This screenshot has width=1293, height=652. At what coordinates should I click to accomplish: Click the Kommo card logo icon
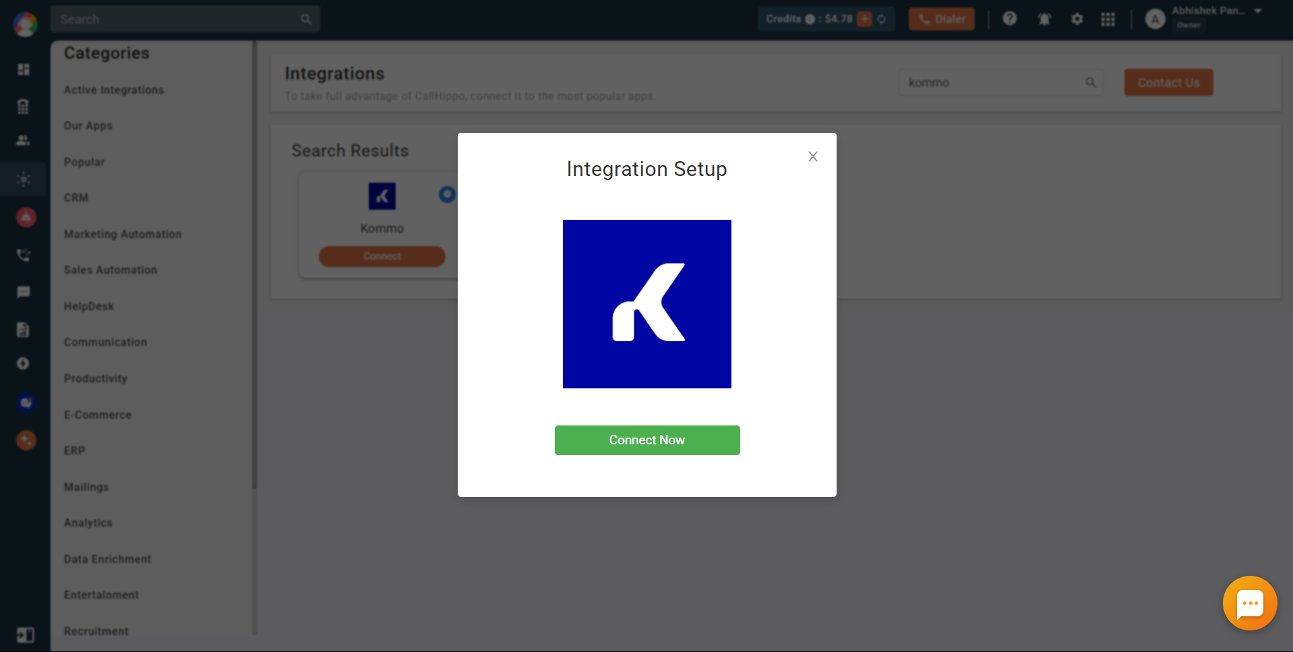[x=382, y=196]
